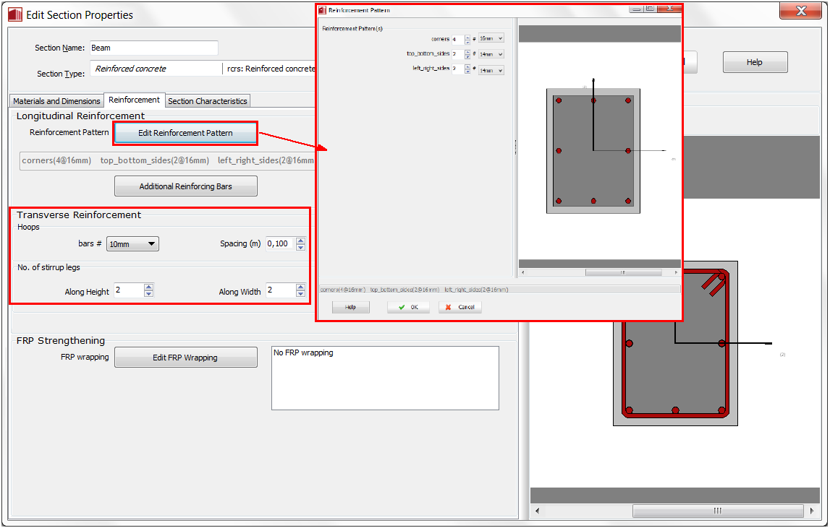
Task: Click the Help button in the main window
Action: [x=755, y=62]
